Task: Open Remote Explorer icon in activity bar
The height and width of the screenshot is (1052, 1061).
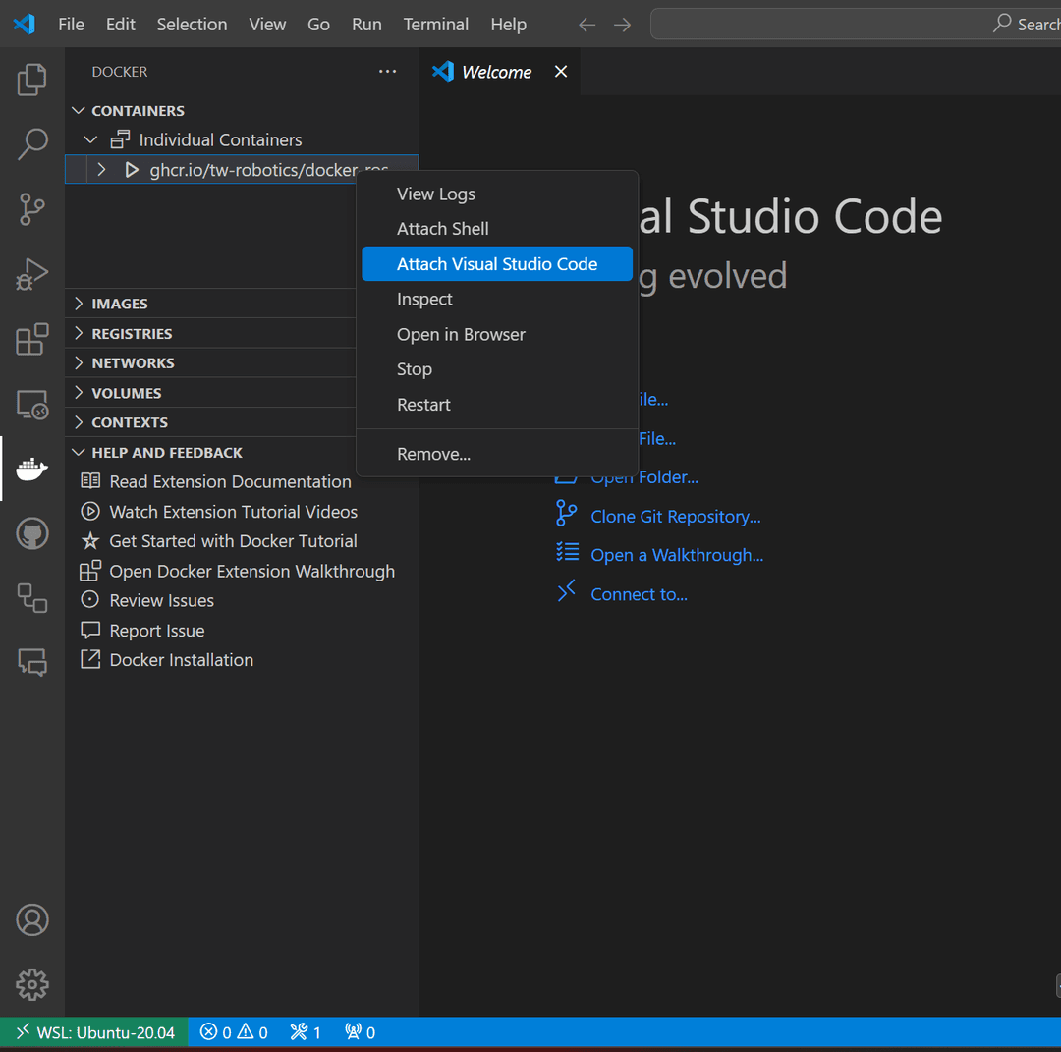Action: (x=32, y=405)
